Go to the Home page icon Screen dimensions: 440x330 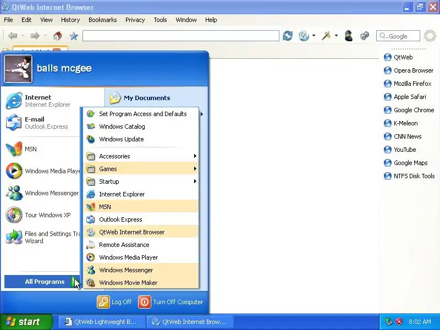(x=58, y=36)
